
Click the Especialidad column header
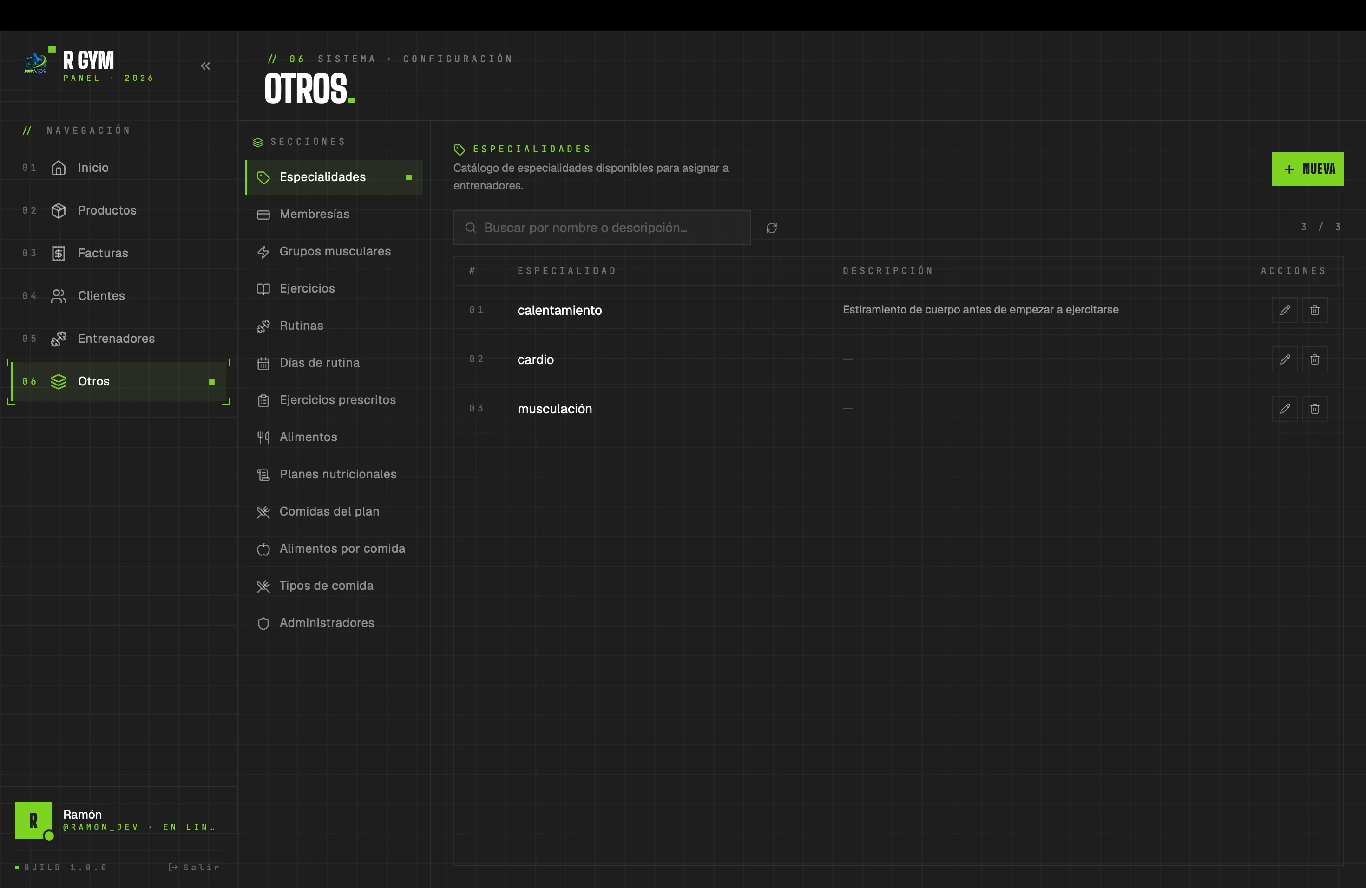(566, 271)
